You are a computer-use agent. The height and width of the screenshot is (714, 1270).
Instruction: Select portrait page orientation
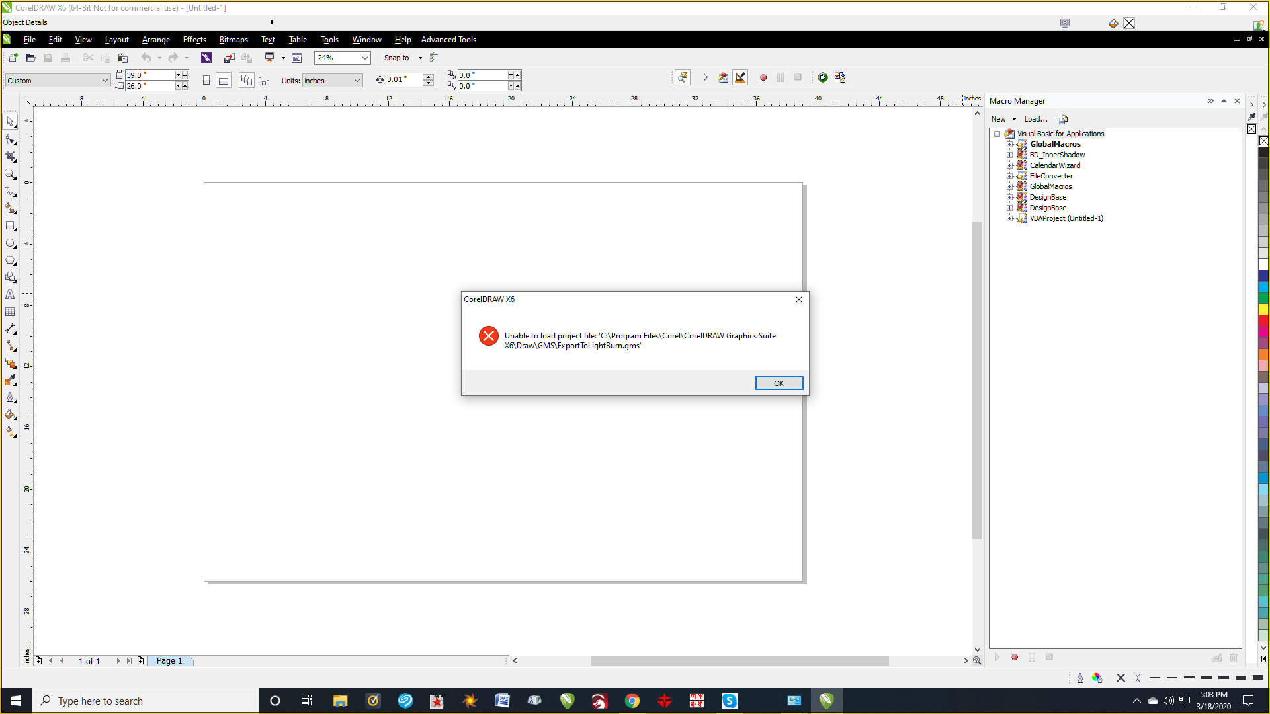pyautogui.click(x=206, y=81)
